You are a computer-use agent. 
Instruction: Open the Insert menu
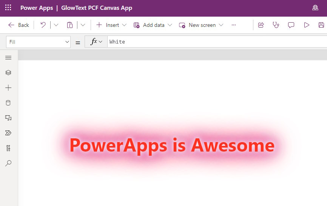pos(111,25)
